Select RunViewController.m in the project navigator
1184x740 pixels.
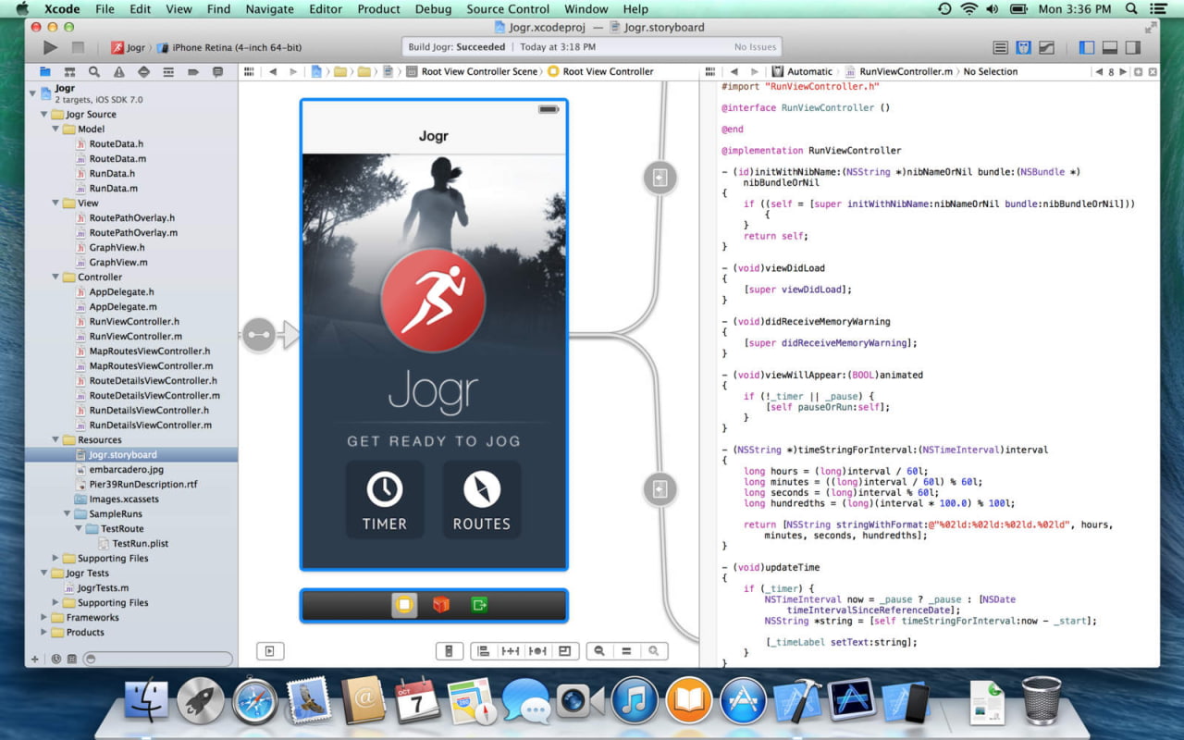tap(135, 336)
